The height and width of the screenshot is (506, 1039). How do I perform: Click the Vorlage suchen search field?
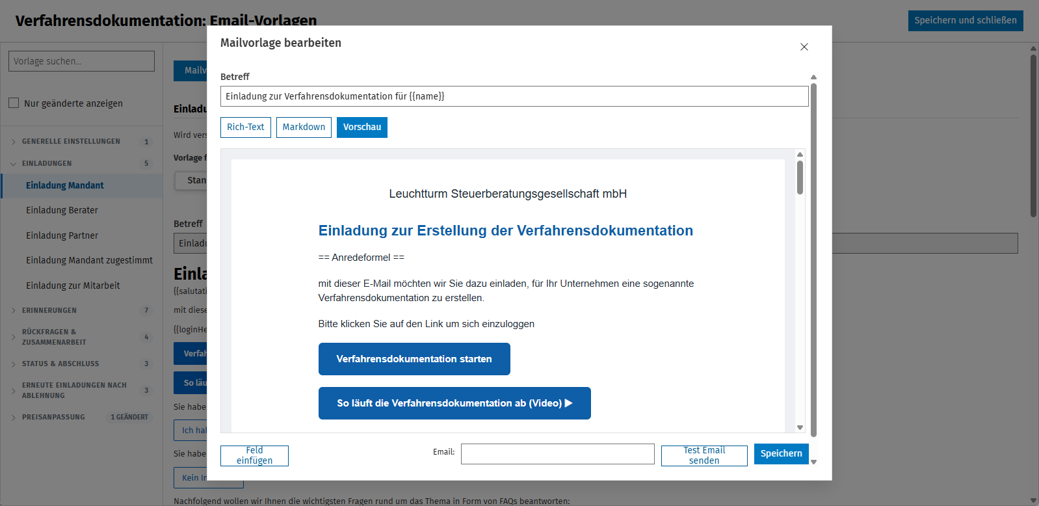coord(81,61)
